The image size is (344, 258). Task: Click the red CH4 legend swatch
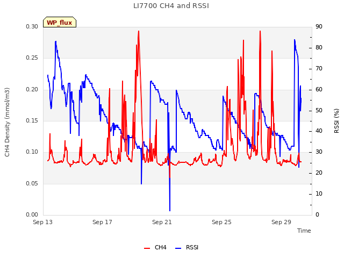[147, 248]
